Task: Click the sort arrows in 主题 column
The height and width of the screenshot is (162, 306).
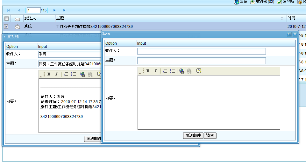Action: click(282, 18)
